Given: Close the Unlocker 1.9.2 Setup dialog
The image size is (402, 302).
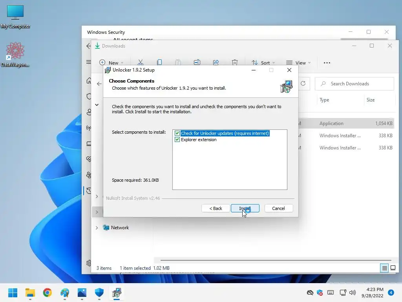Looking at the screenshot, I should point(289,70).
